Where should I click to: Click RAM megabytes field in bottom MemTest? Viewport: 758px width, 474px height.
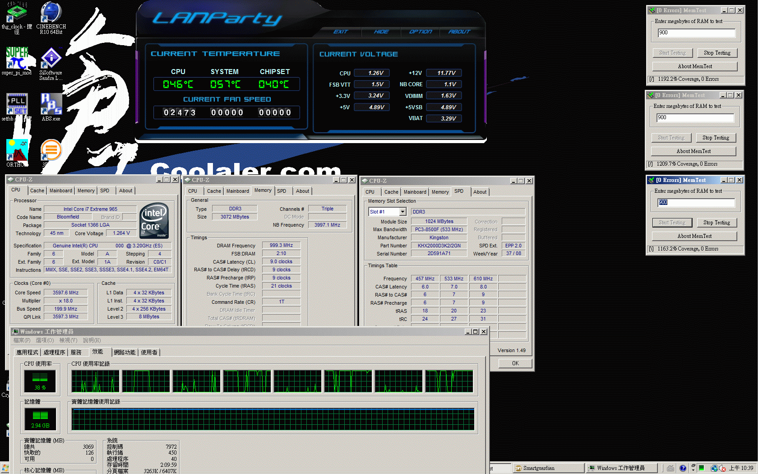click(x=696, y=202)
